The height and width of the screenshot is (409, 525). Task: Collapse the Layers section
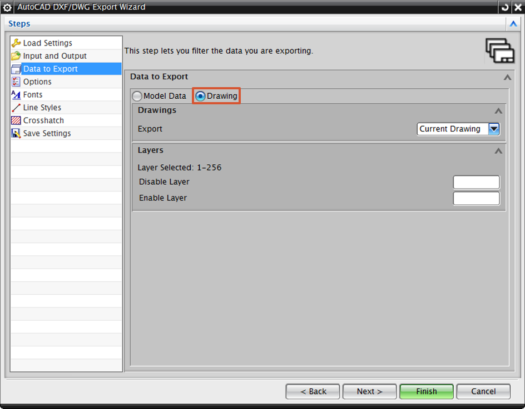pos(498,150)
